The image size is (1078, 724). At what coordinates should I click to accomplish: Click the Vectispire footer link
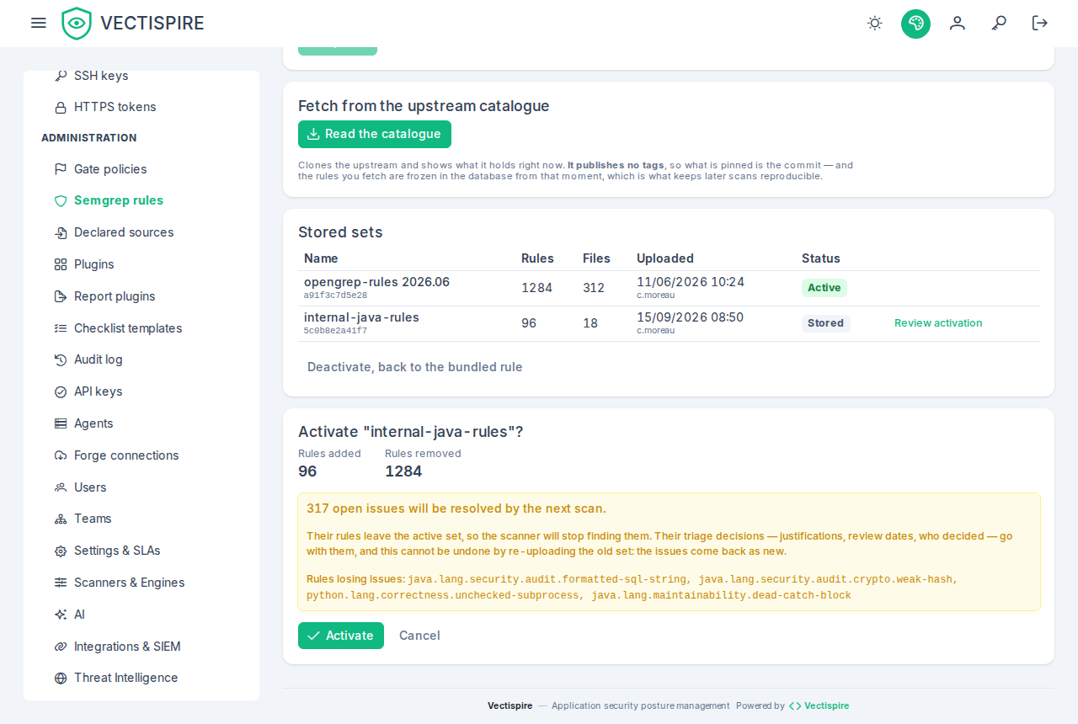(x=819, y=705)
